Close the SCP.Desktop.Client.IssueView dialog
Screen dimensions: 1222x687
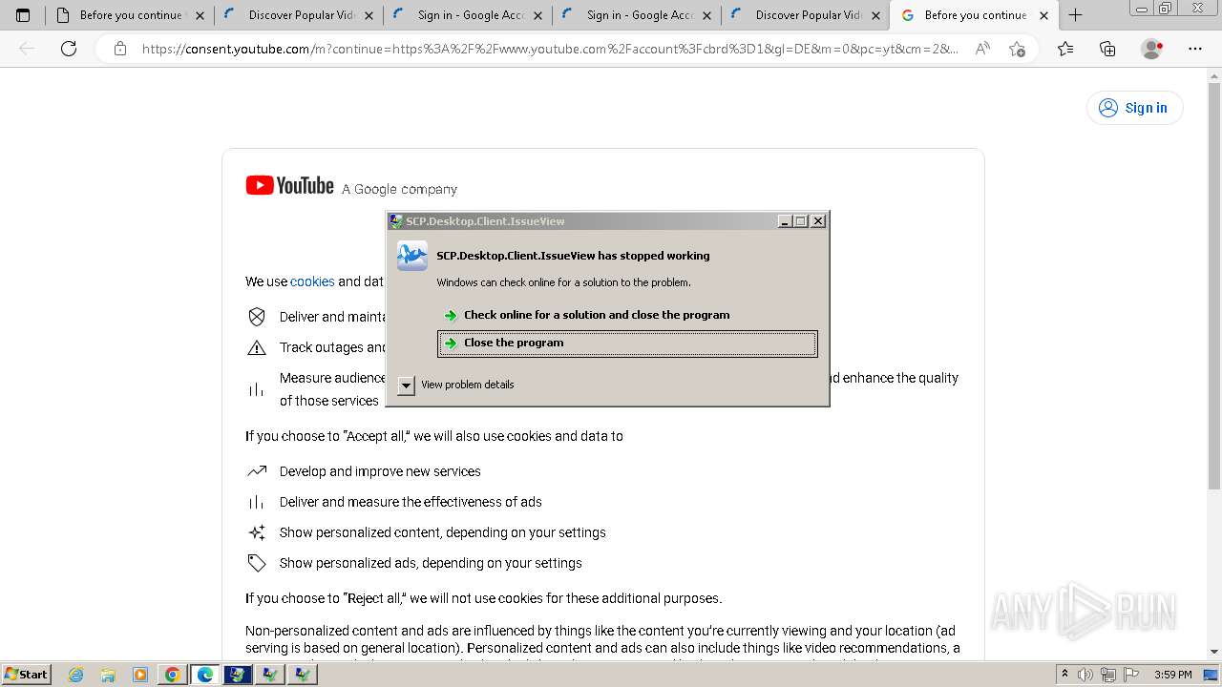(x=818, y=221)
